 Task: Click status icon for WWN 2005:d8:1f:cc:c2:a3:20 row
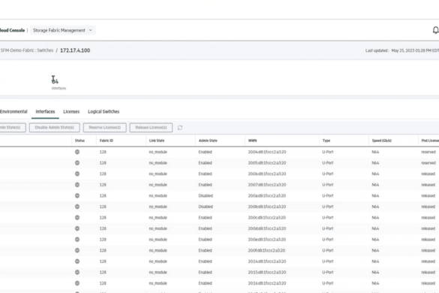click(77, 162)
